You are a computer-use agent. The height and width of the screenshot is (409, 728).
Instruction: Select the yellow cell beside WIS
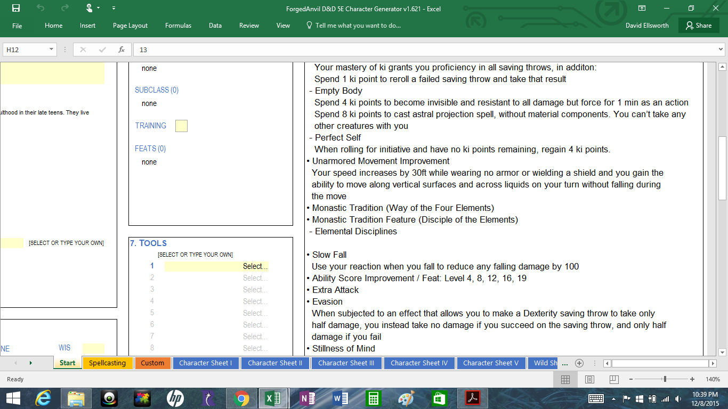tap(93, 348)
